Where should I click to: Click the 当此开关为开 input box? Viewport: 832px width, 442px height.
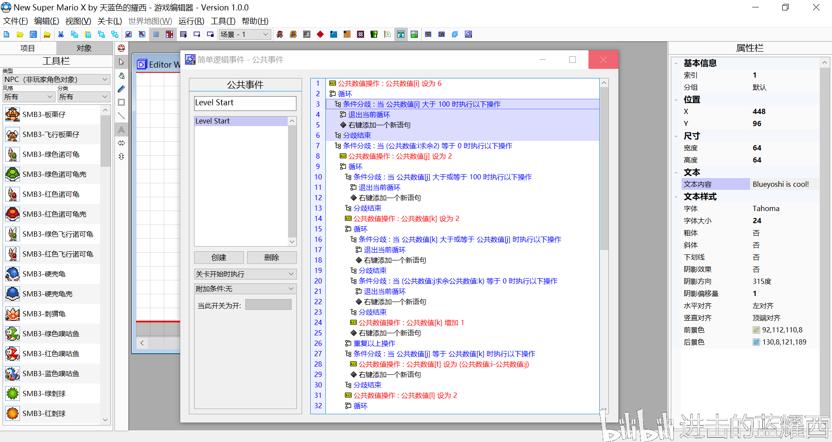[x=268, y=305]
